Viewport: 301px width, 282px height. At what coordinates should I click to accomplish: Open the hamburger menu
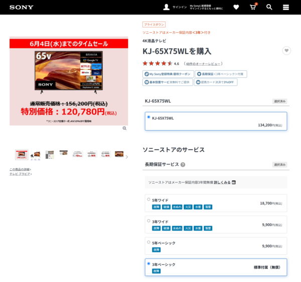pos(286,8)
